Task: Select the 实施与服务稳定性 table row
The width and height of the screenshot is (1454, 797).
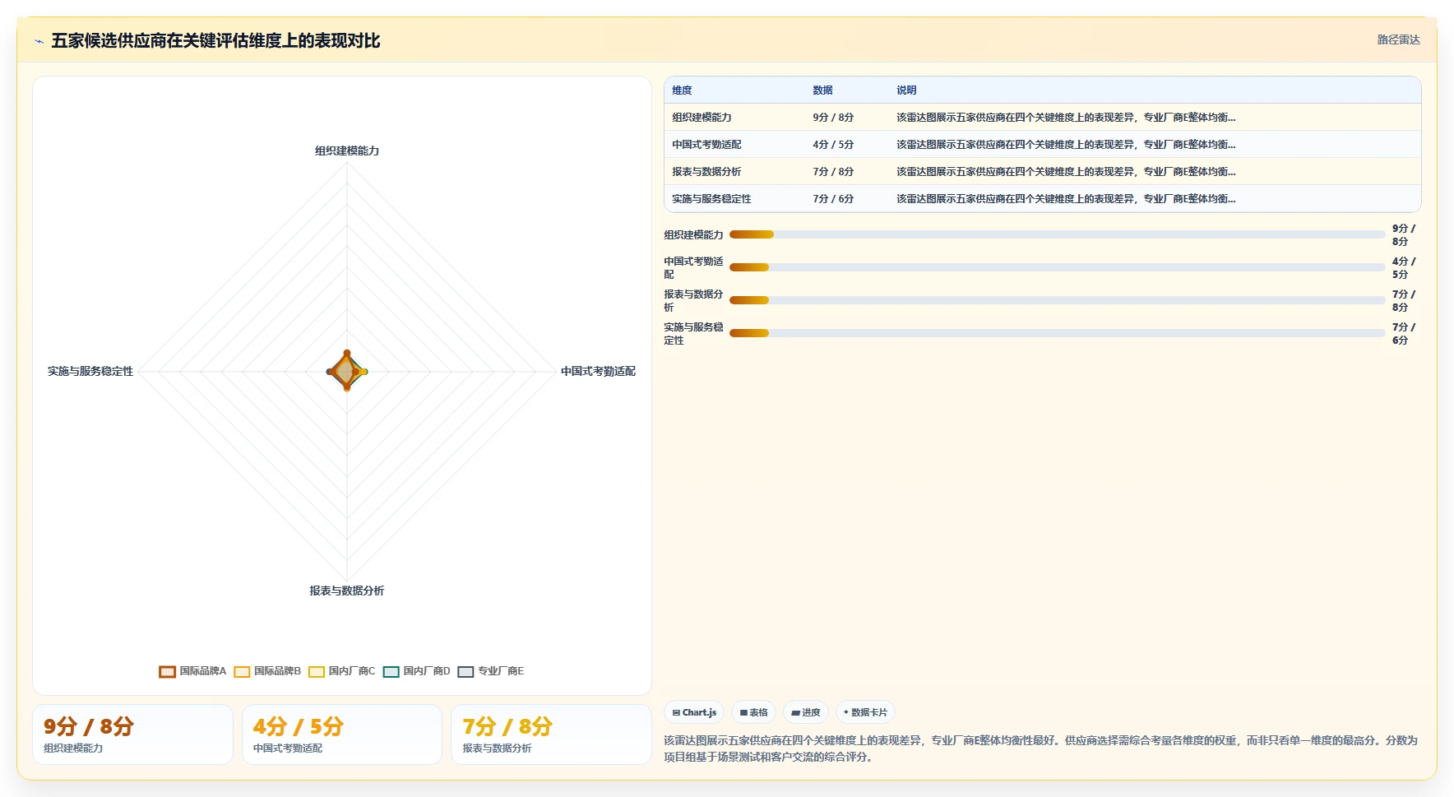Action: pos(1042,198)
